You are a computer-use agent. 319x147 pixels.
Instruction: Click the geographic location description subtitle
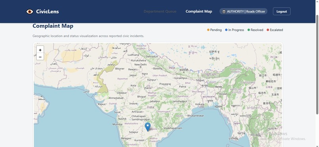pyautogui.click(x=88, y=36)
